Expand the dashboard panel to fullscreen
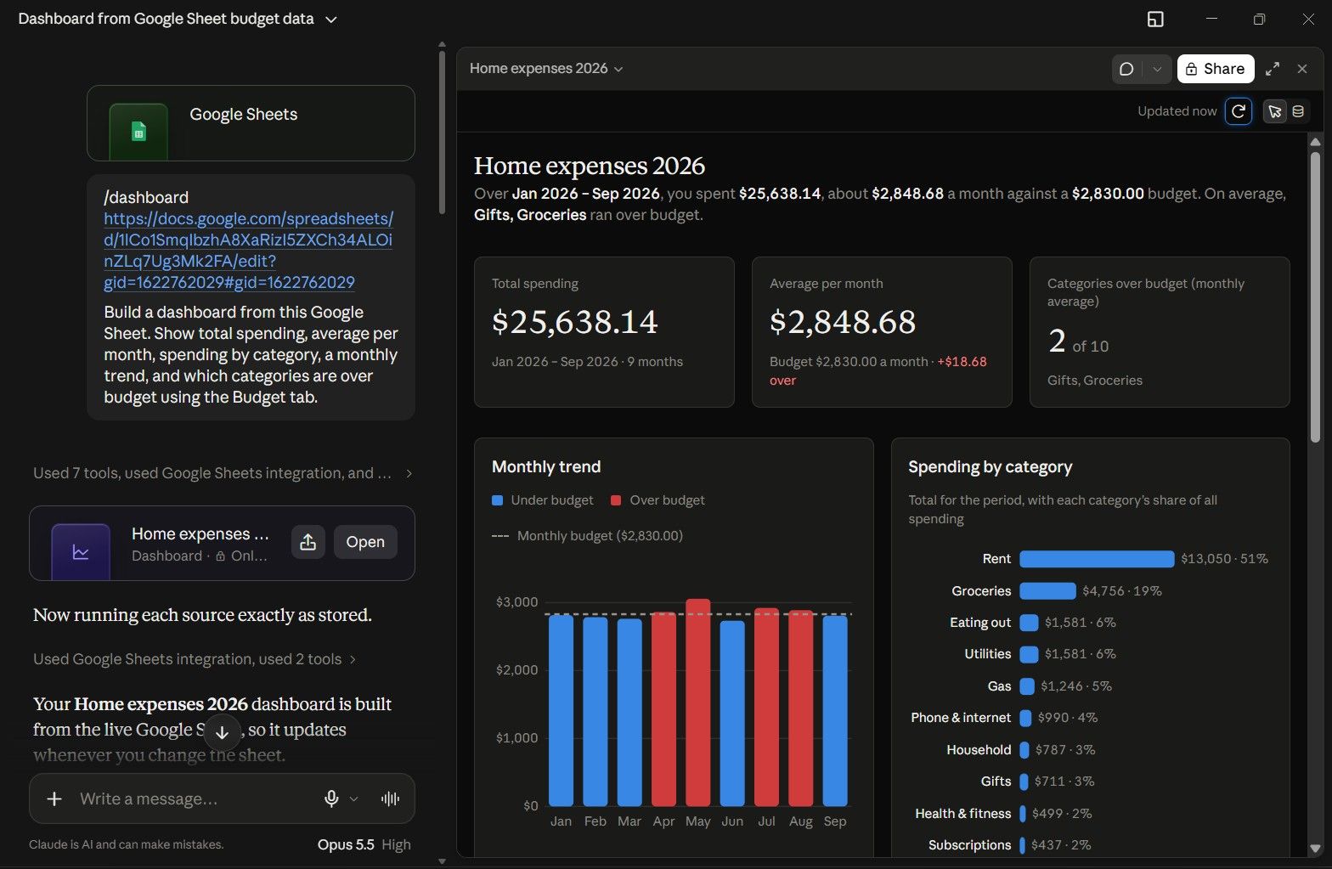 (1273, 69)
